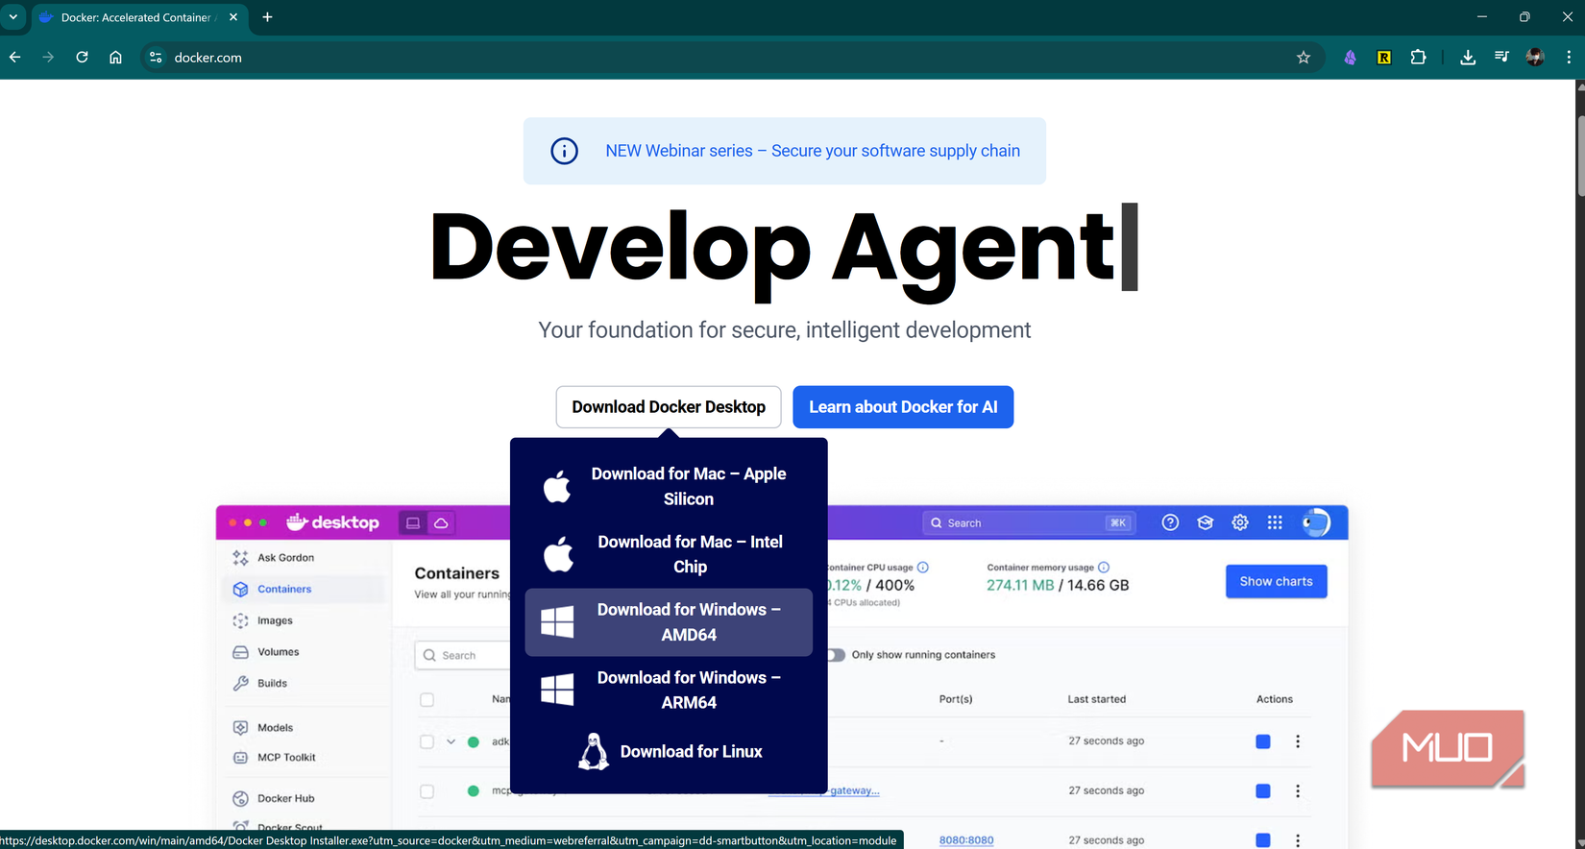Viewport: 1585px width, 849px height.
Task: Open Chrome three-dot menu
Action: 1569,58
